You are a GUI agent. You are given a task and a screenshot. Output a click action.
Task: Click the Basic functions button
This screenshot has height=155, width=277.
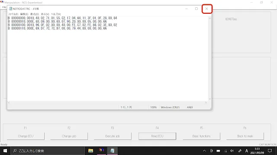coord(201,136)
